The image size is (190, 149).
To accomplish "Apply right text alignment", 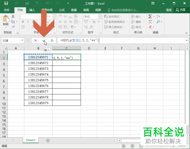I will point(70,22).
